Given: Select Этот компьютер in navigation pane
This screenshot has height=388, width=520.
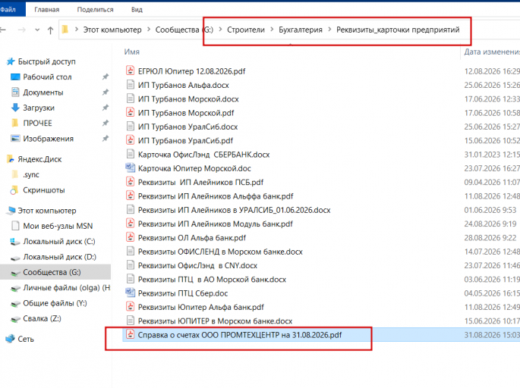Looking at the screenshot, I should coord(47,211).
